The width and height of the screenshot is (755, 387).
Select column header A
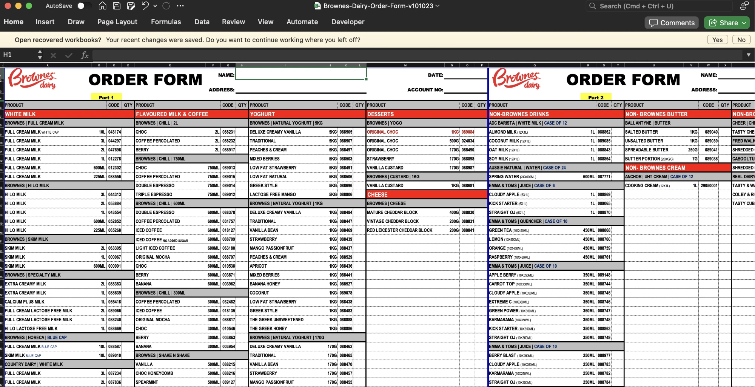tap(48, 65)
